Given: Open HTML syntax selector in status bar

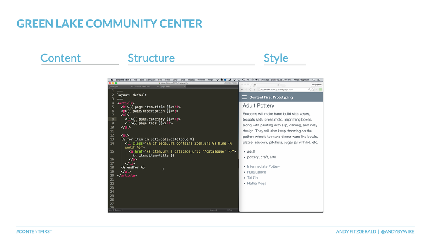Looking at the screenshot, I should pyautogui.click(x=229, y=210).
